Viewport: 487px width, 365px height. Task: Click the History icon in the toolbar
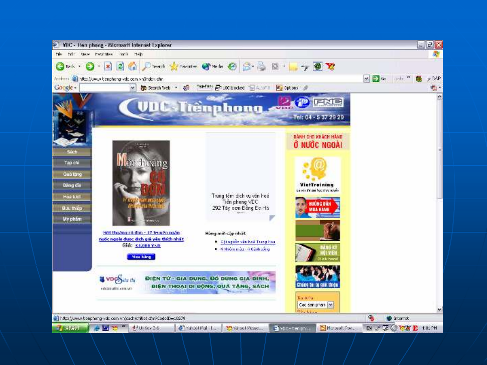click(232, 66)
